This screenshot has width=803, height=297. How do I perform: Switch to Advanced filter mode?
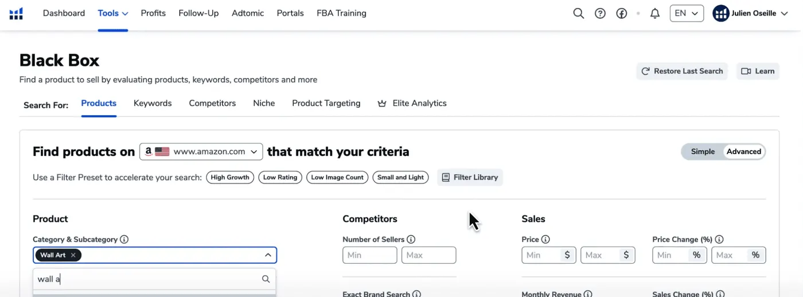click(x=744, y=151)
